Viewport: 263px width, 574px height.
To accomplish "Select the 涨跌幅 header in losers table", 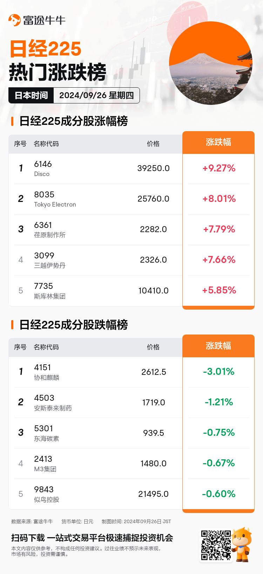I will 218,346.
